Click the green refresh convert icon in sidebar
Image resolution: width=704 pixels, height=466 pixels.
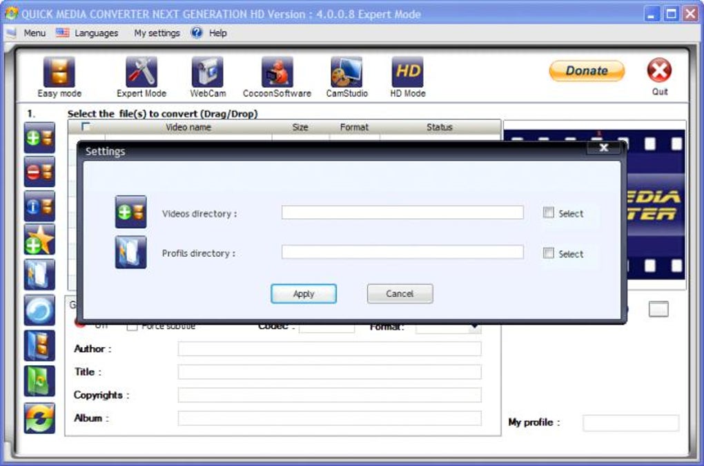39,418
